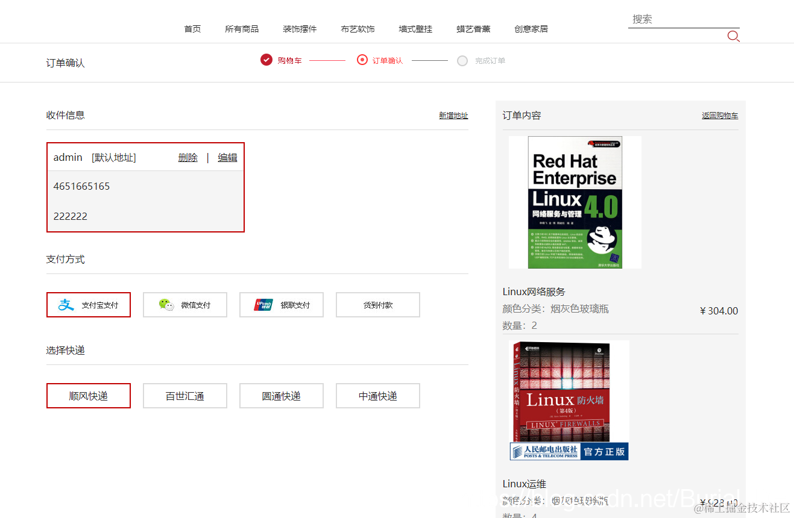Viewport: 794px width, 518px height.
Task: Click the 订单确认 step circle icon
Action: 362,60
